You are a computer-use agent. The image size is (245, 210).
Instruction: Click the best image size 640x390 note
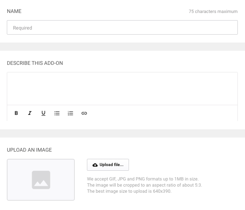coord(129,191)
